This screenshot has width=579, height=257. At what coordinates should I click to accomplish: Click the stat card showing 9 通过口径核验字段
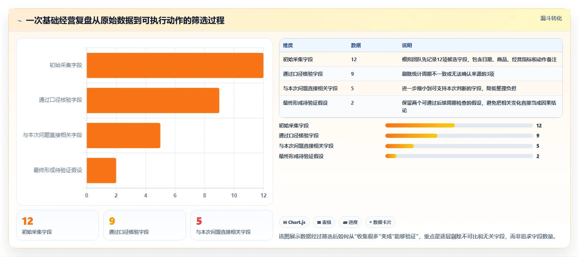coord(144,225)
